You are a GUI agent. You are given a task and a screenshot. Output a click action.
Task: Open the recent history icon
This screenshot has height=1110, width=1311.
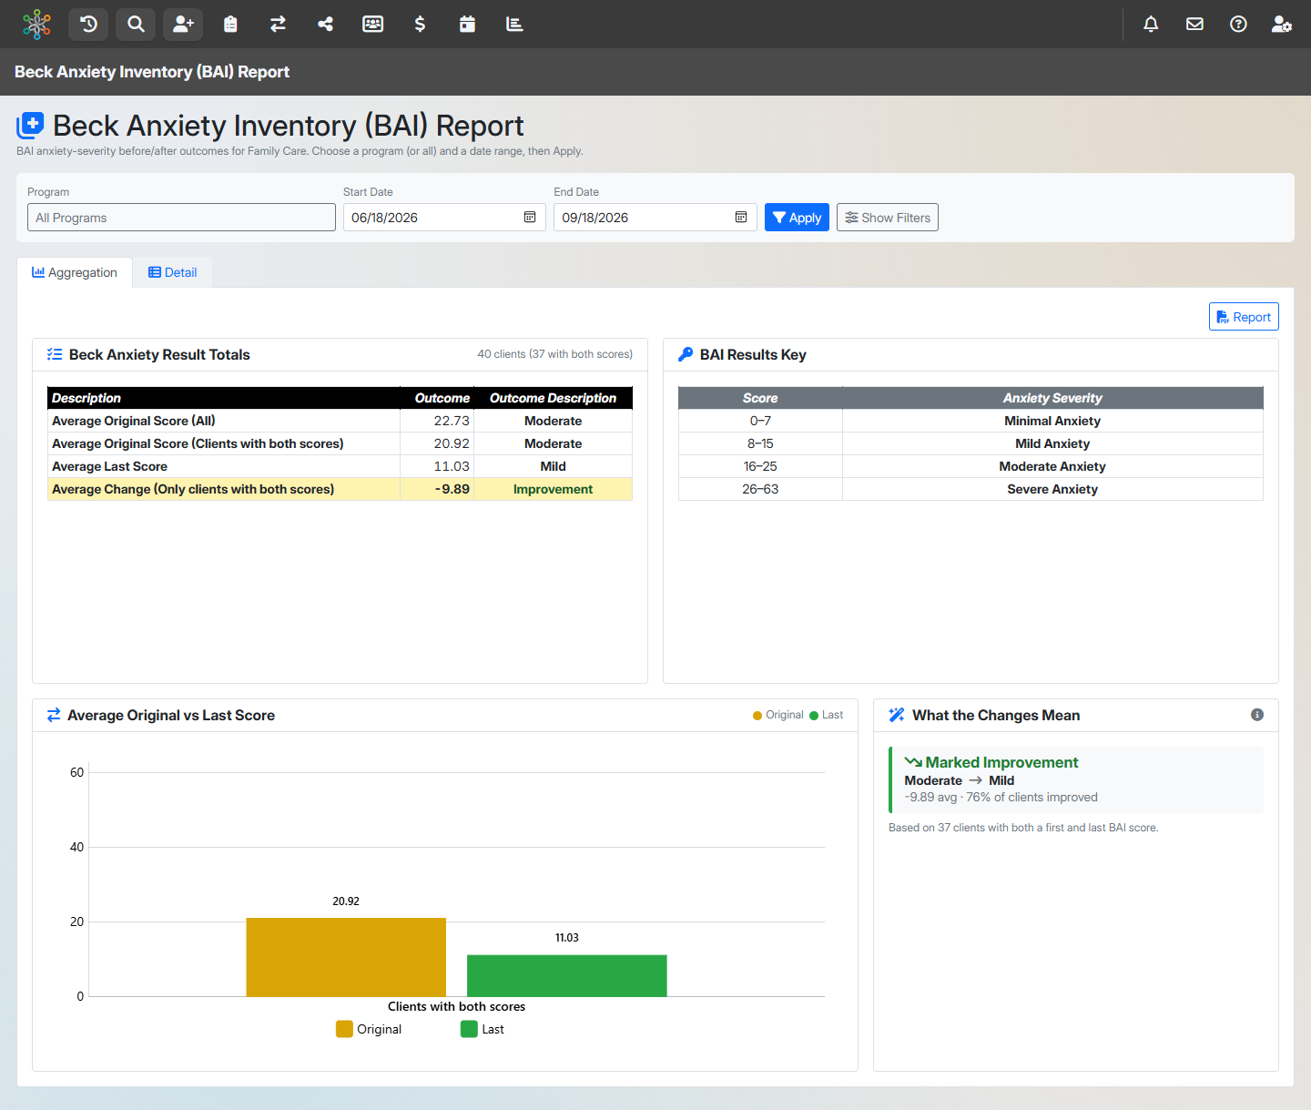pyautogui.click(x=88, y=25)
